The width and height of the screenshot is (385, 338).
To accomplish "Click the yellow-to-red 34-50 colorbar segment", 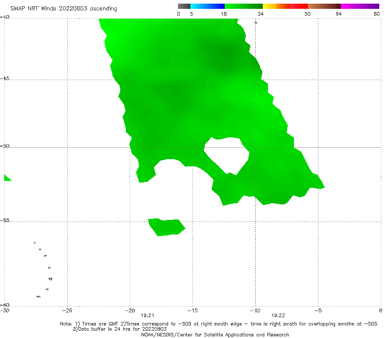I will (x=285, y=6).
